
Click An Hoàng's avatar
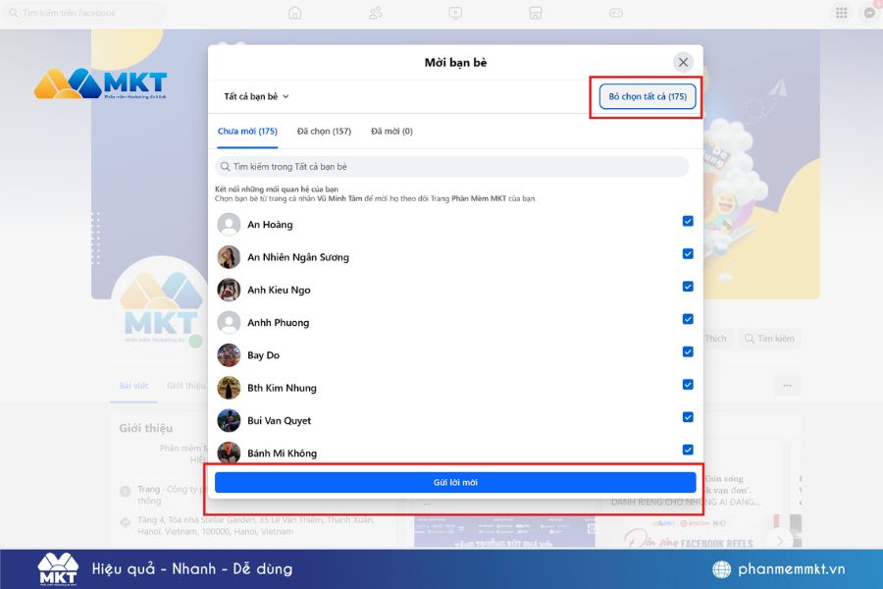point(229,225)
